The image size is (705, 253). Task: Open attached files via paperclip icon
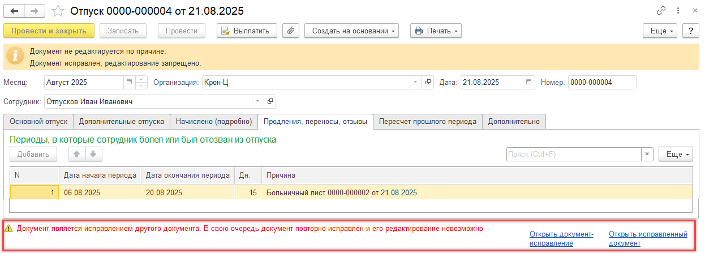(290, 31)
